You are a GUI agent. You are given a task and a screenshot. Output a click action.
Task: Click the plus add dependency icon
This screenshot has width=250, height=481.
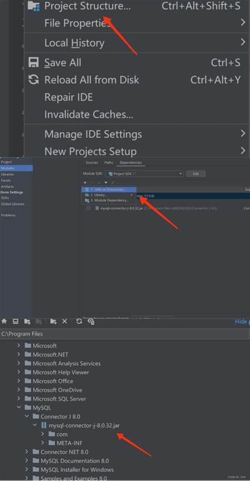pyautogui.click(x=85, y=183)
